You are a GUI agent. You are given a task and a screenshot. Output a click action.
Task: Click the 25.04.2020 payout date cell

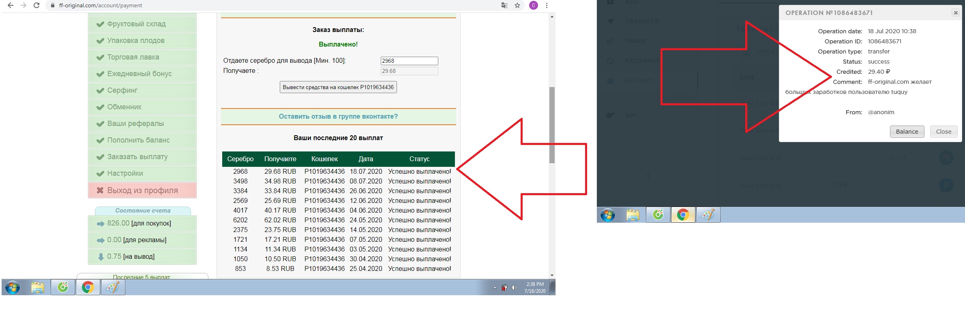coord(366,269)
